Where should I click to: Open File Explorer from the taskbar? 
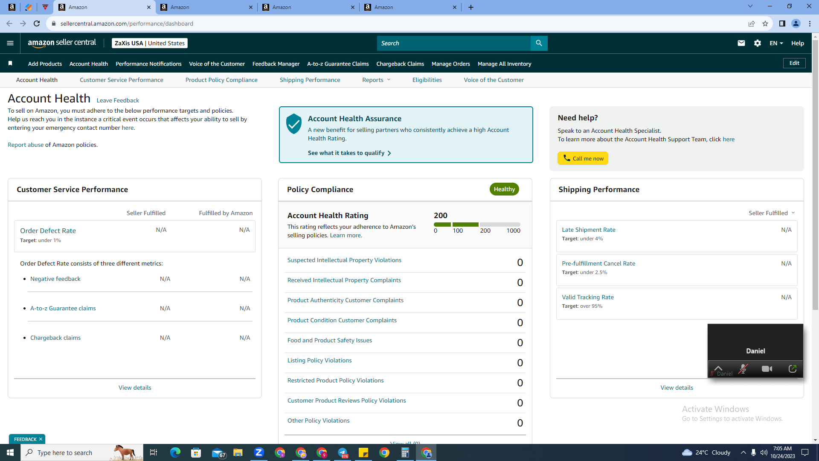point(238,452)
